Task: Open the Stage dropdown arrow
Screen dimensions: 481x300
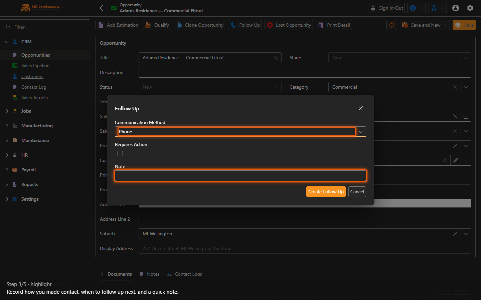Action: point(466,58)
